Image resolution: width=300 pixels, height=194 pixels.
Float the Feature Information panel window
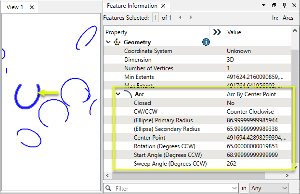point(274,6)
